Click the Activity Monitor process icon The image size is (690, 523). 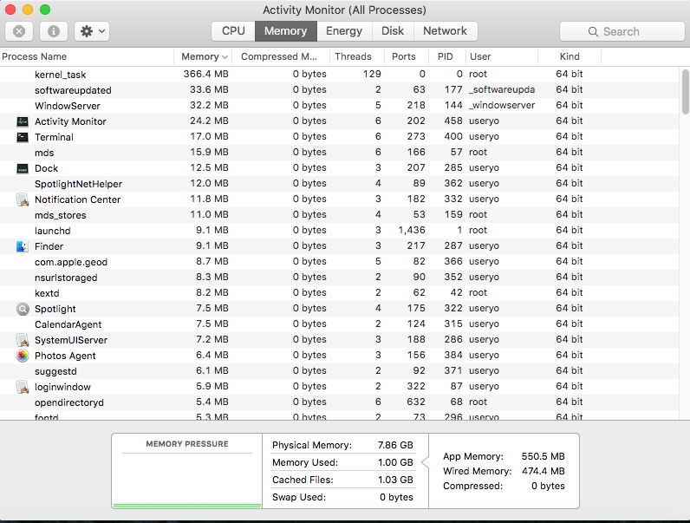23,121
